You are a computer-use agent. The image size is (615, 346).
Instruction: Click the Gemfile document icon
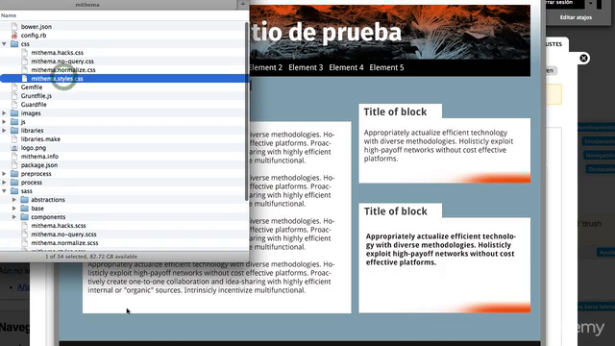14,87
